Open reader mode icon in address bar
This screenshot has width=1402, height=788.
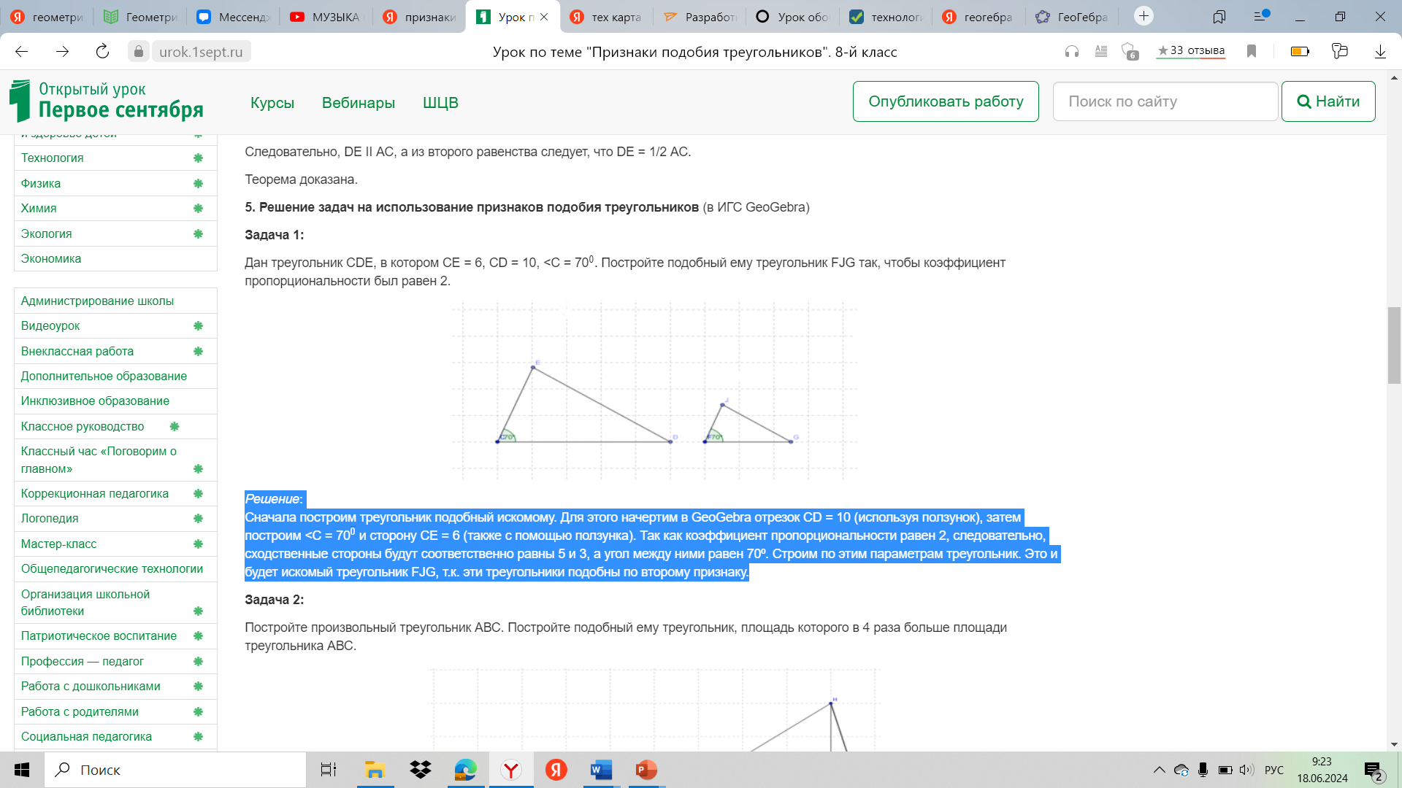pyautogui.click(x=1101, y=52)
